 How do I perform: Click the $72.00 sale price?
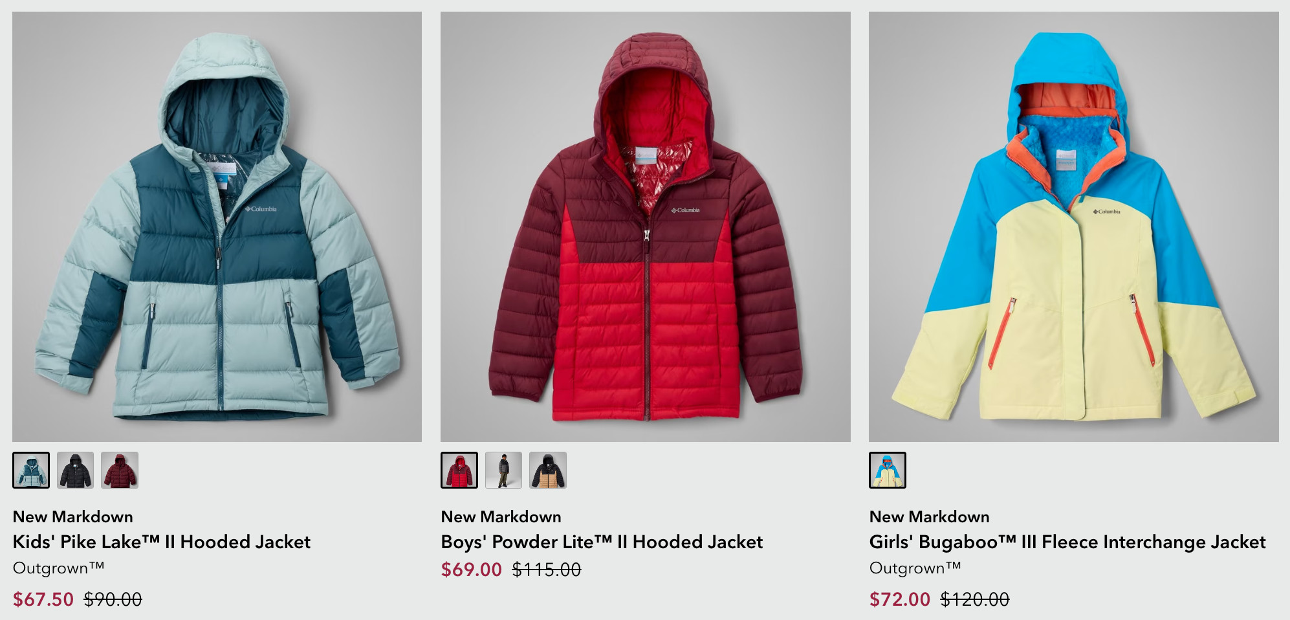click(x=900, y=599)
